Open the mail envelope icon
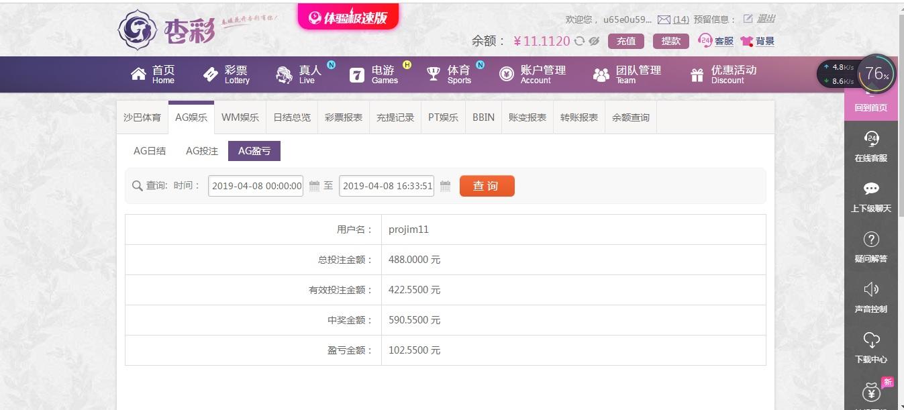Viewport: 904px width, 410px height. (664, 19)
